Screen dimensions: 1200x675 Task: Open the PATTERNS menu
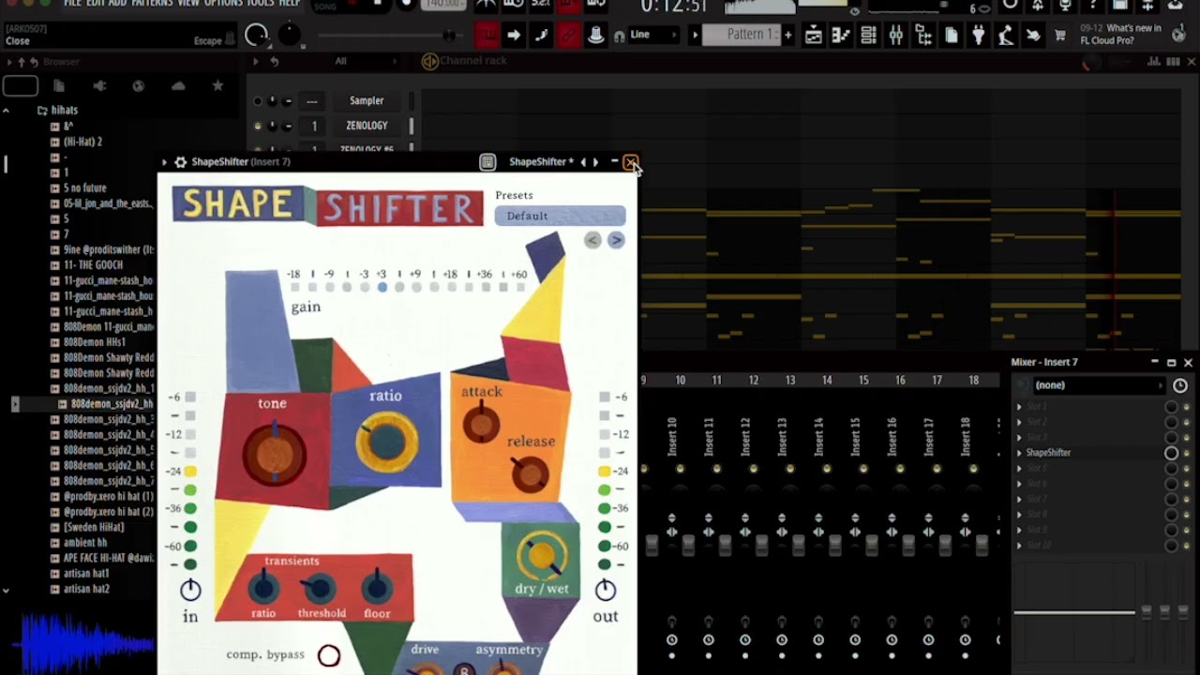click(152, 4)
